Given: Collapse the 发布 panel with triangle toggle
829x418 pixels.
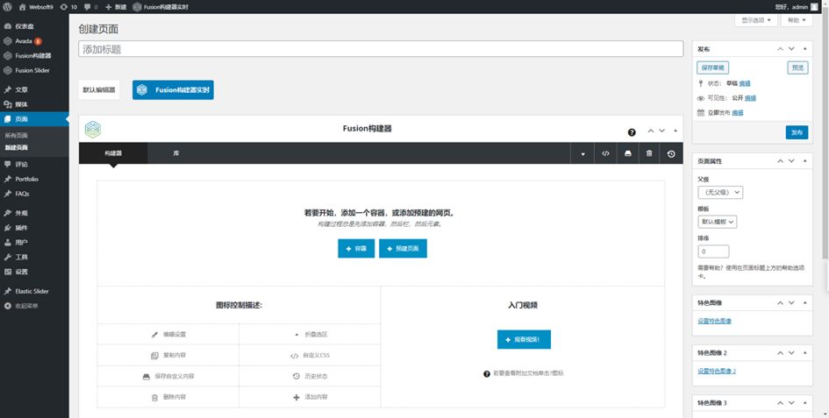Looking at the screenshot, I should 808,49.
